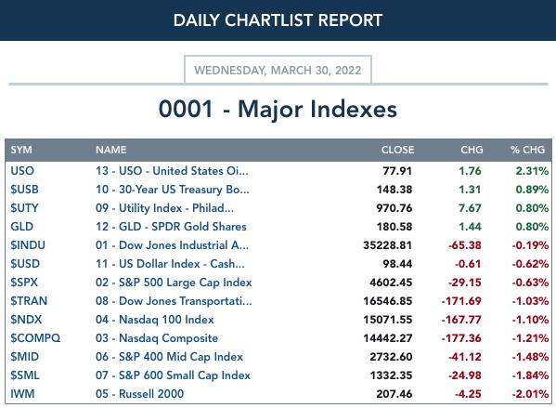Screen dimensions: 556x408
Task: Open the $SML symbol link
Action: [x=24, y=375]
